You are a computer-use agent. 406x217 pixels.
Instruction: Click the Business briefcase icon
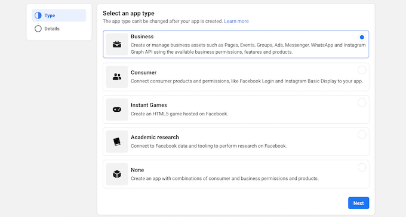tap(117, 44)
